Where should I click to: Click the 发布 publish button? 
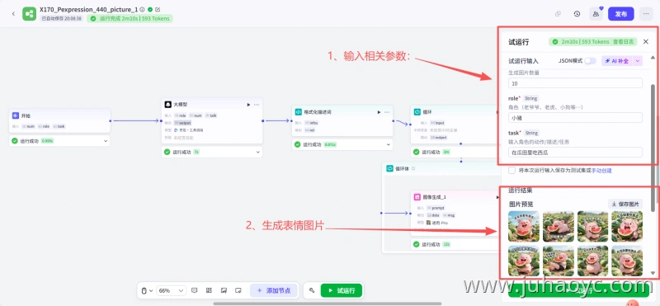(x=621, y=14)
